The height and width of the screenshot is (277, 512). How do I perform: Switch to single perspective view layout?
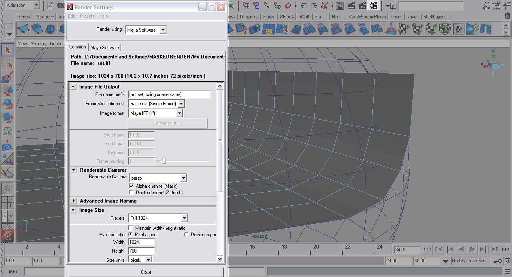point(8,188)
